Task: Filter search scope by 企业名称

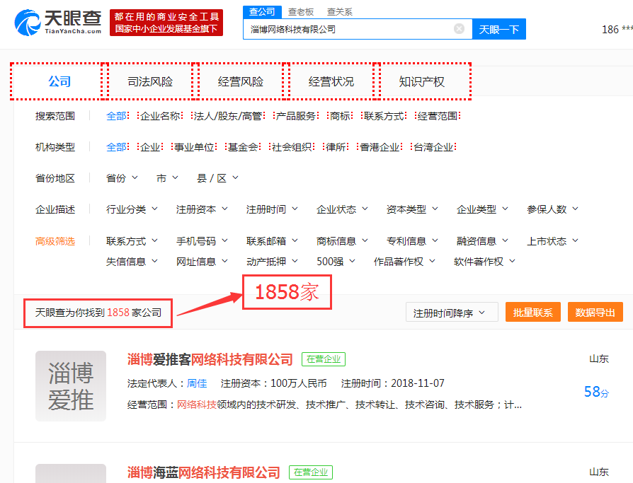Action: click(160, 116)
